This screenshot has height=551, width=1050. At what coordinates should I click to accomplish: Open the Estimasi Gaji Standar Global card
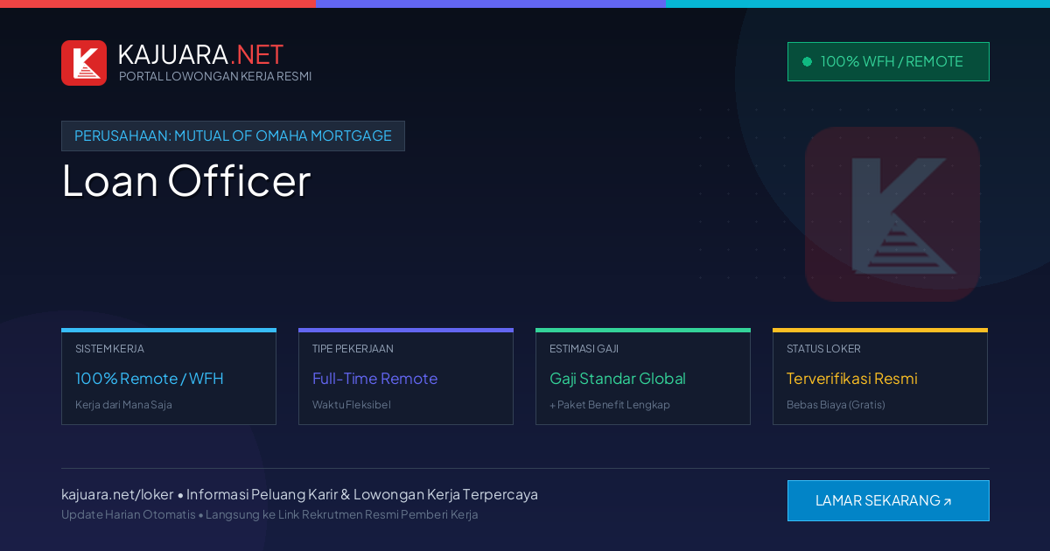coord(643,377)
